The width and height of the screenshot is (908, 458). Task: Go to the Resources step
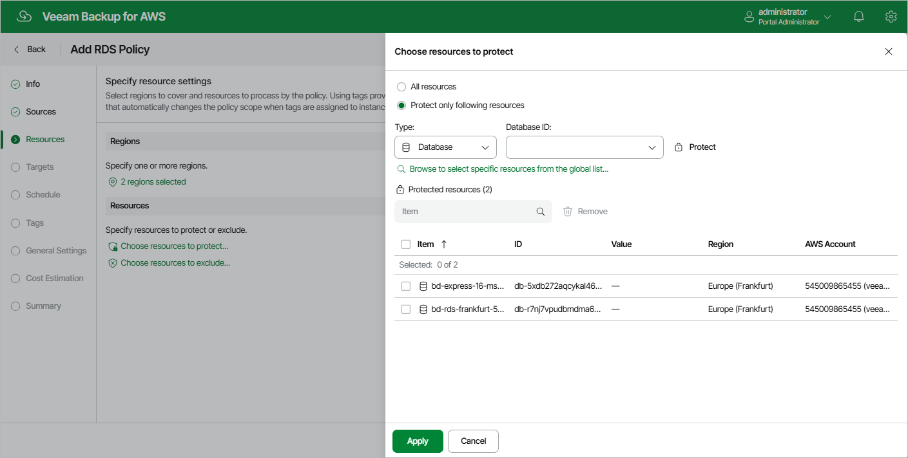point(45,140)
